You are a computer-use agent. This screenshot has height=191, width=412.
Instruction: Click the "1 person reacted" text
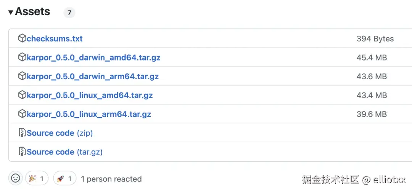point(111,179)
